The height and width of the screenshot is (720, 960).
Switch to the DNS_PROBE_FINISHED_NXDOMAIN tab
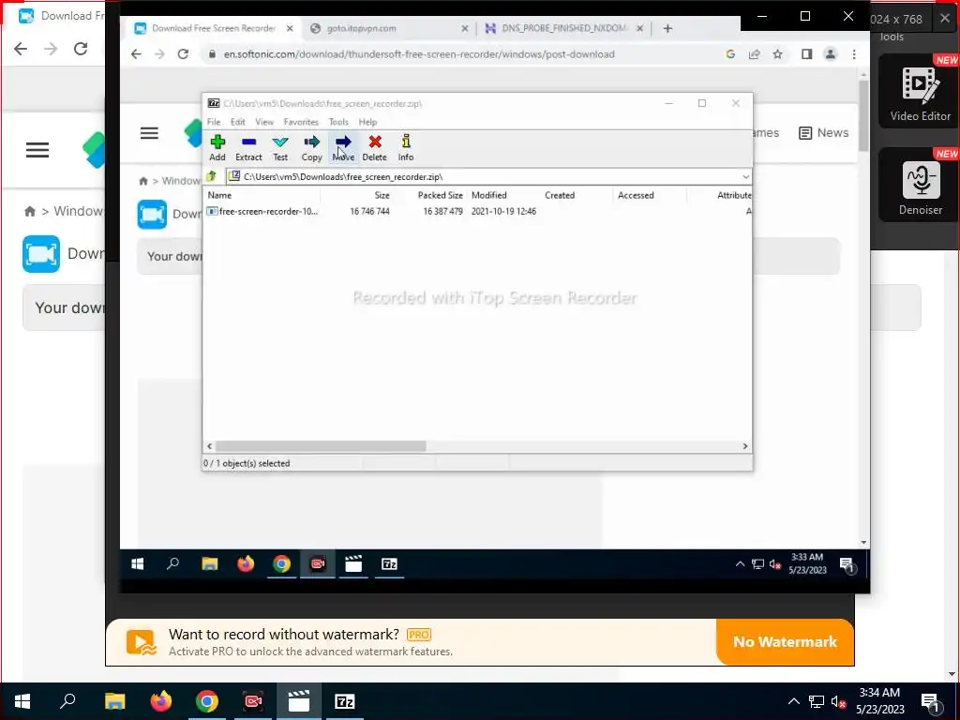(563, 28)
